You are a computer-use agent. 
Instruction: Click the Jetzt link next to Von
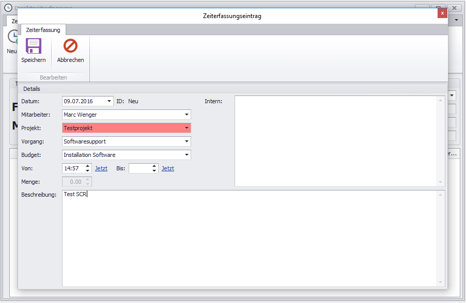click(x=101, y=169)
